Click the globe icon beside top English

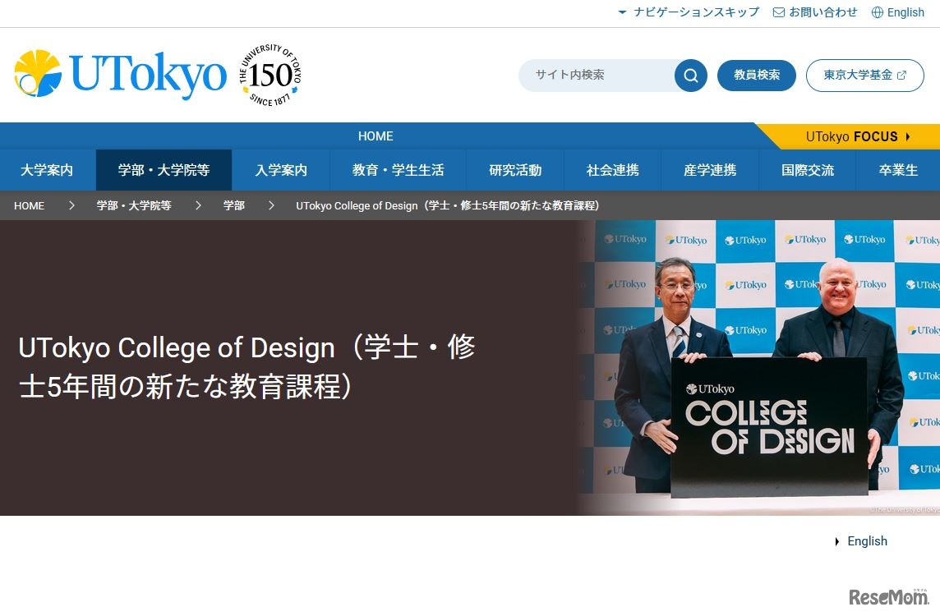[877, 12]
